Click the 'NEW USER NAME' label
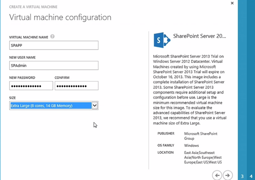 22,57
